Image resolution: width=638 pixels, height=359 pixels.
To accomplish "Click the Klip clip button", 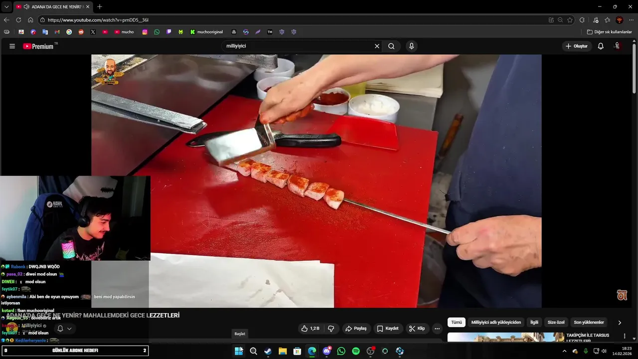I will coord(417,329).
